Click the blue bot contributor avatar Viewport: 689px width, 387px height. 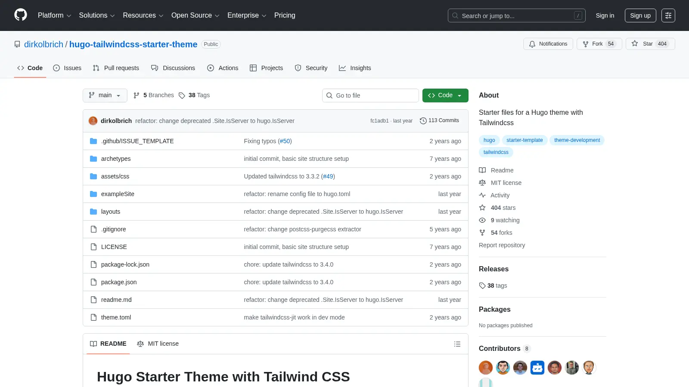tap(537, 368)
